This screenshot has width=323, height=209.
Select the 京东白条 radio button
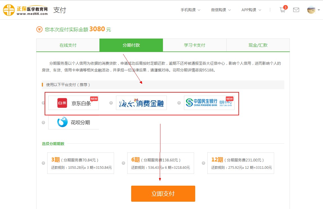(43, 103)
